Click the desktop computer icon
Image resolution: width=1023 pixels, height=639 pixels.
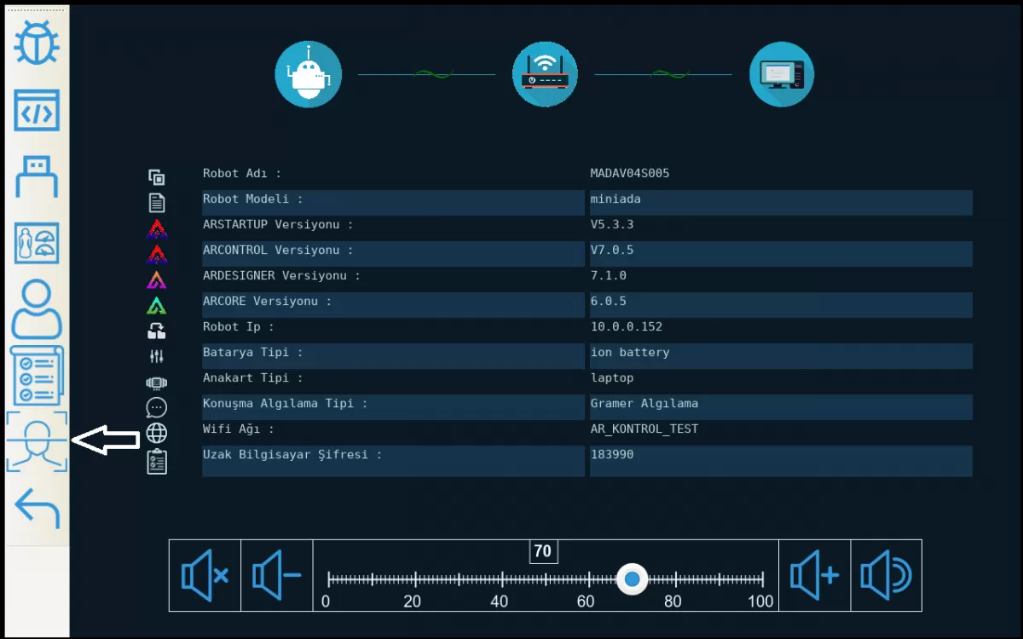click(781, 74)
